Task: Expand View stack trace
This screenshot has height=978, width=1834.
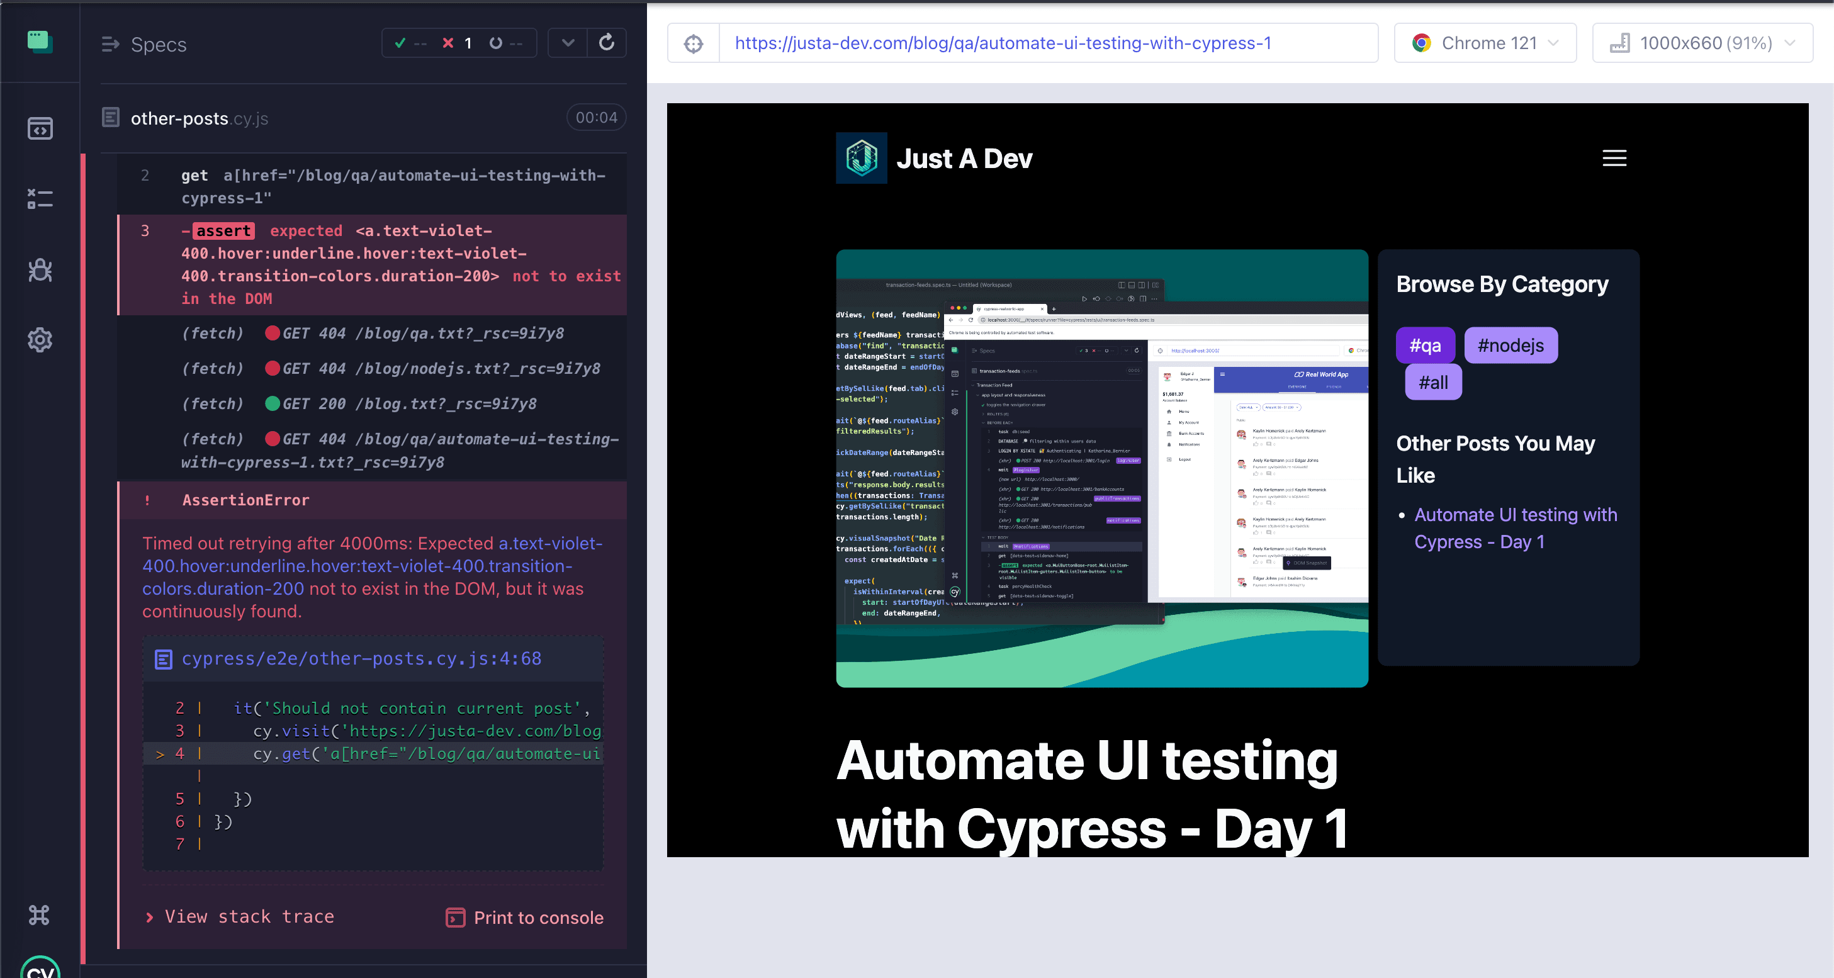Action: click(240, 917)
